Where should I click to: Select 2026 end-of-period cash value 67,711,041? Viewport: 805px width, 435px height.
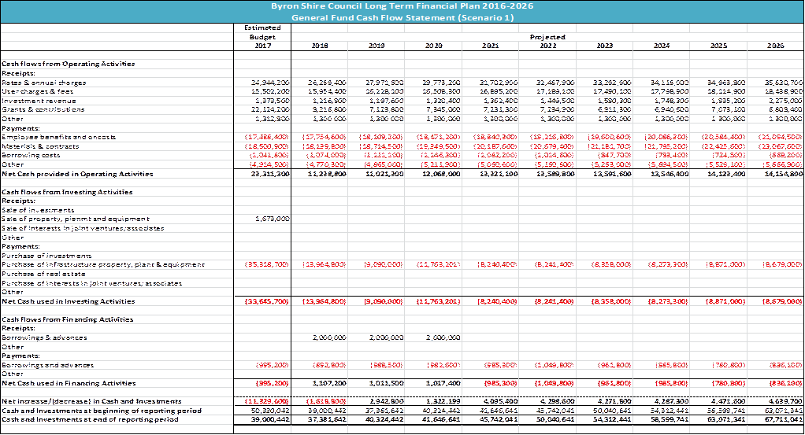pyautogui.click(x=783, y=419)
